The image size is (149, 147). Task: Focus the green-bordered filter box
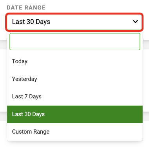(x=75, y=42)
